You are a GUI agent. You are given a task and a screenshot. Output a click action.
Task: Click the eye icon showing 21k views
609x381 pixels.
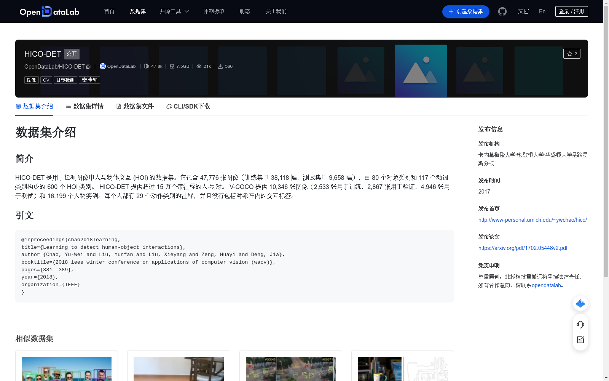tap(199, 66)
